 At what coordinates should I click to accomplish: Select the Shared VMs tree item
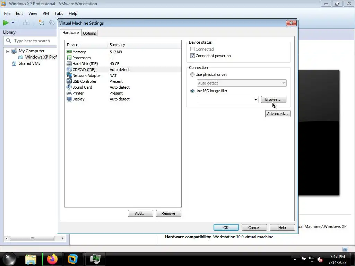click(x=29, y=63)
